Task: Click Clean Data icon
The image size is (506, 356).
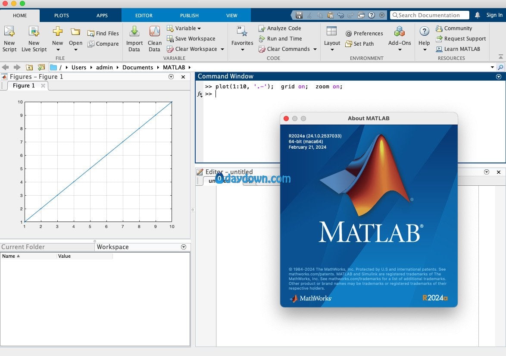Action: pos(155,39)
